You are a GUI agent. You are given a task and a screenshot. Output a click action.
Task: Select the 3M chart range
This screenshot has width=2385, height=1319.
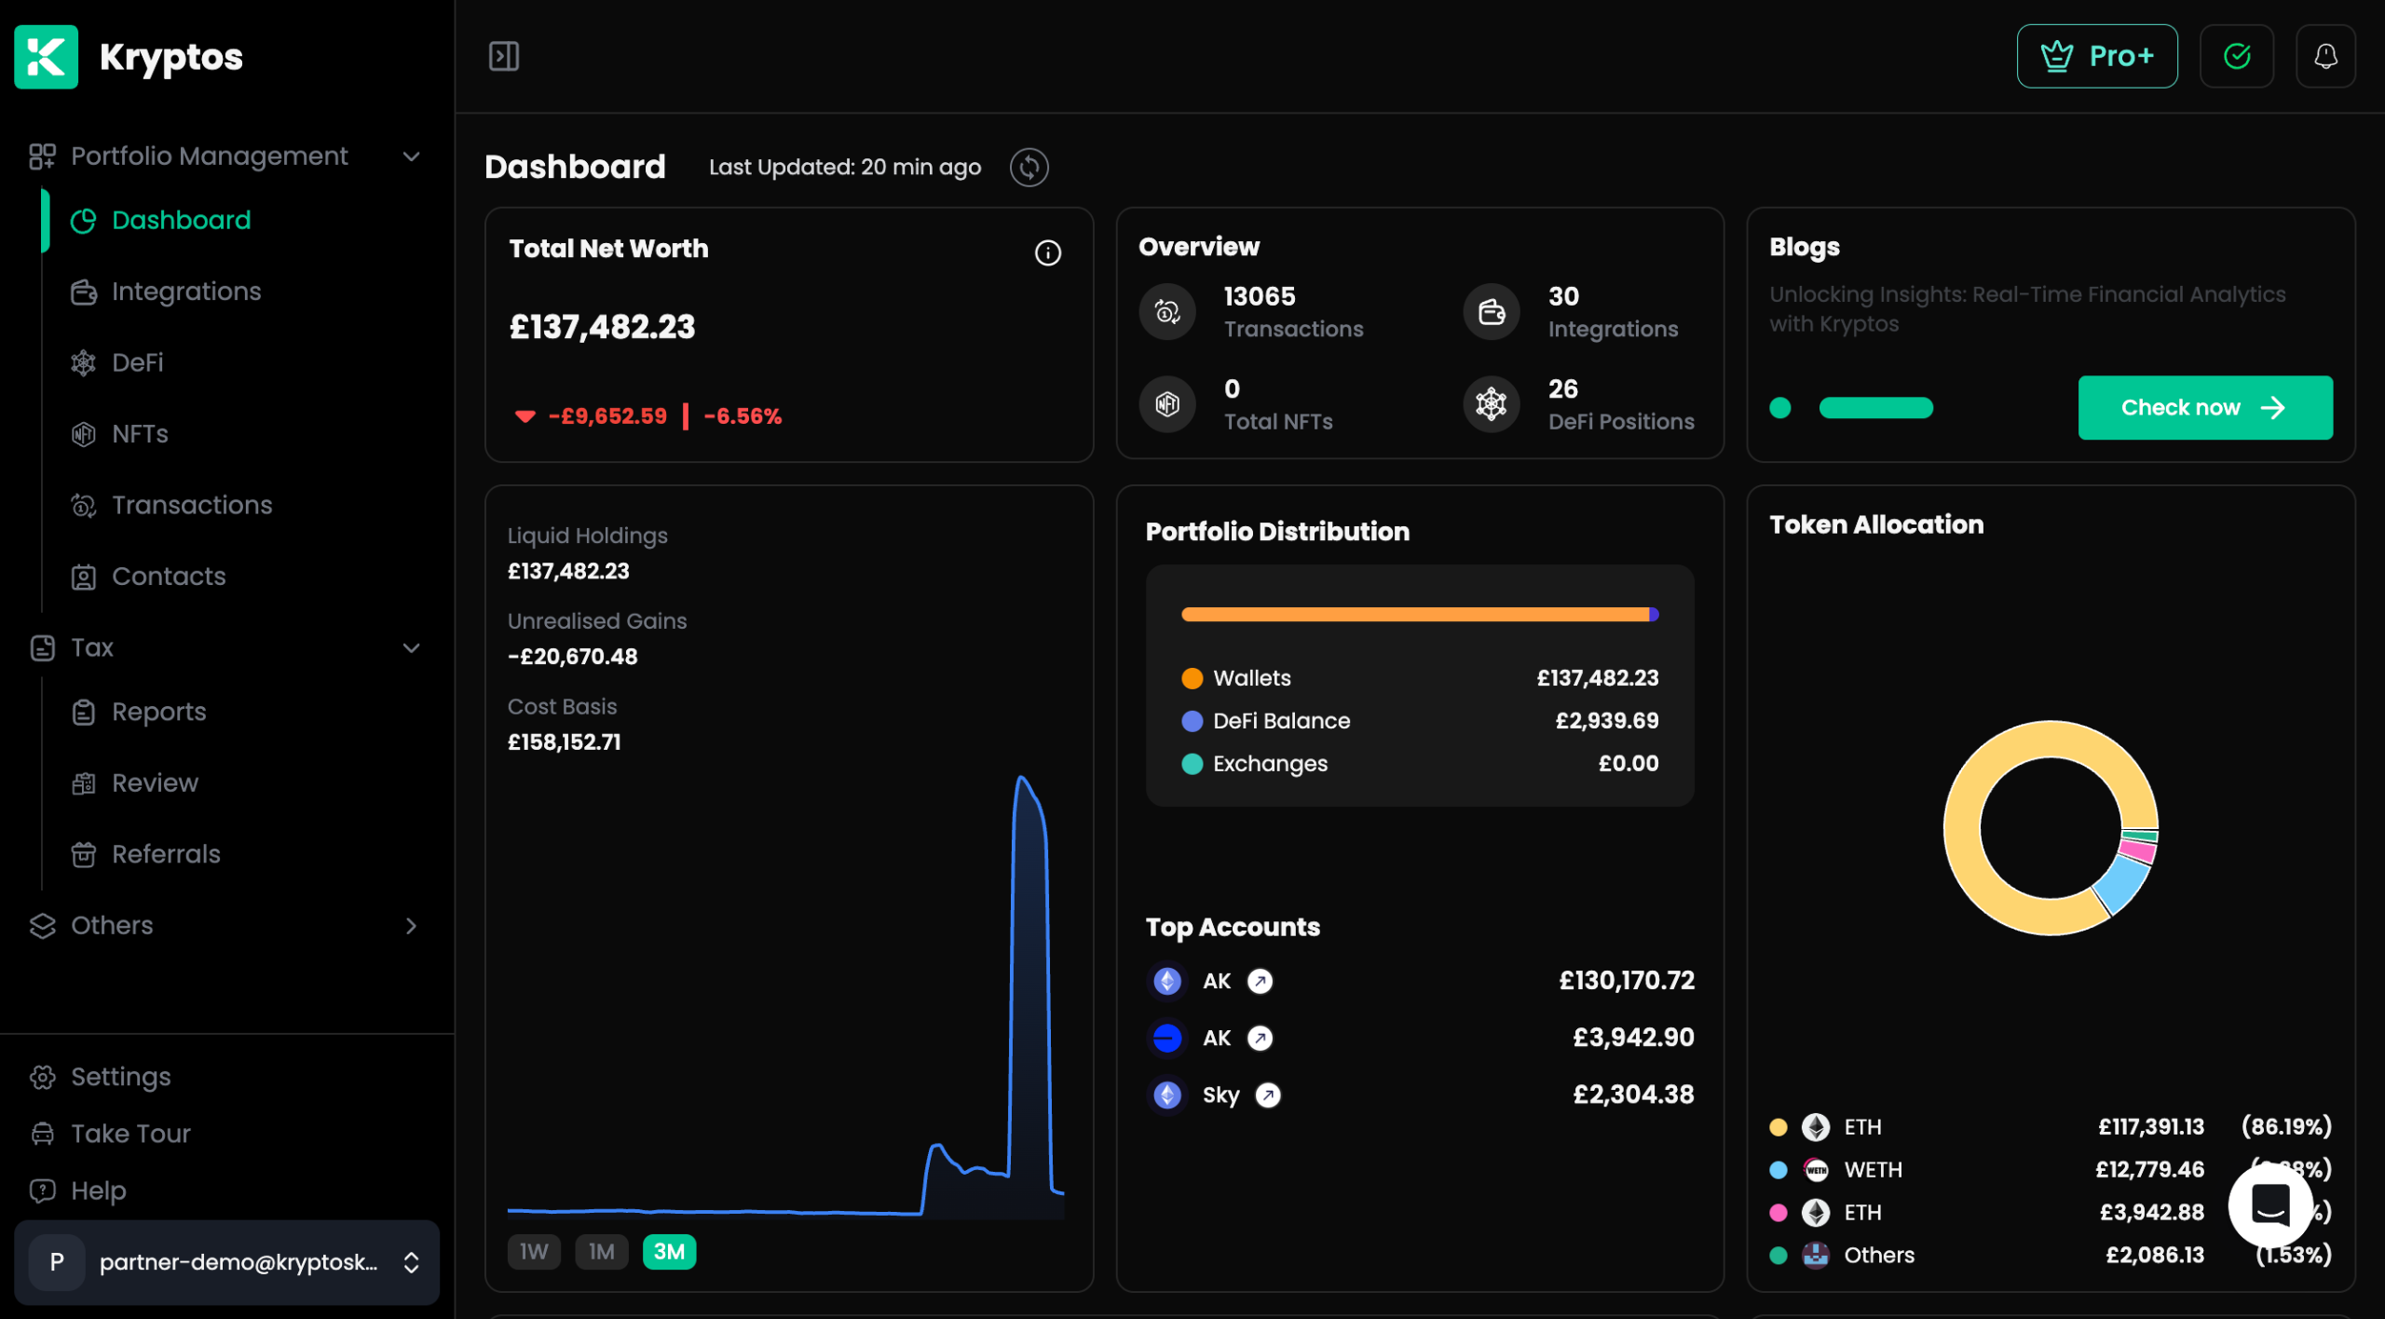pyautogui.click(x=669, y=1251)
